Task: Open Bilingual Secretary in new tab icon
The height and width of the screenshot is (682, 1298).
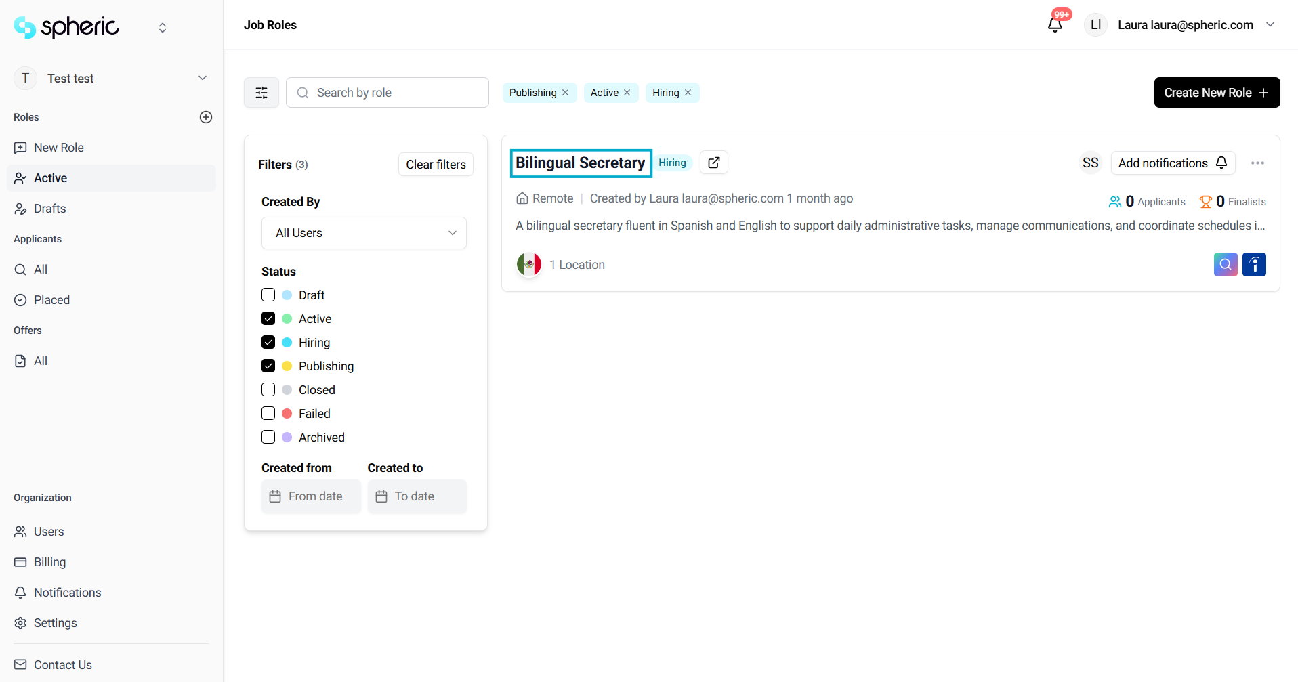Action: click(713, 163)
